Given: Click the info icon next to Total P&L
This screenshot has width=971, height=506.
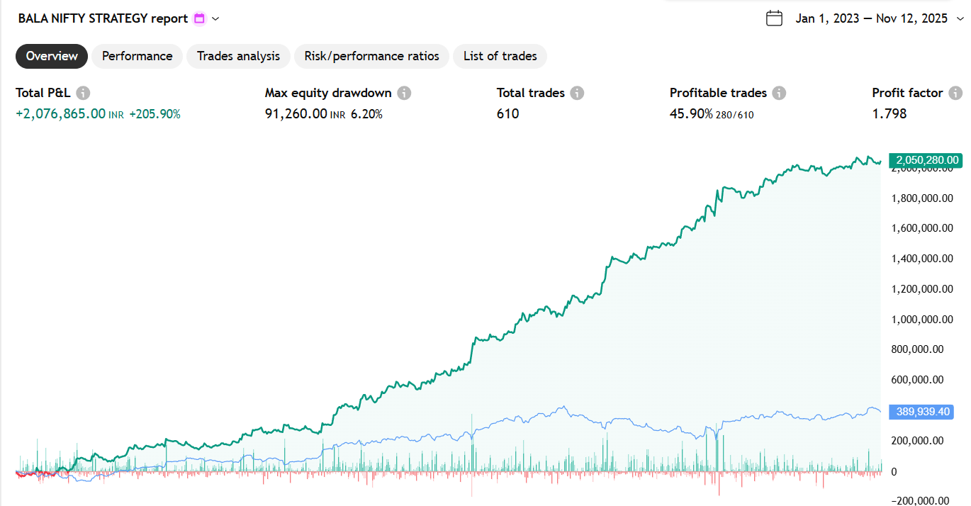Looking at the screenshot, I should coord(83,93).
